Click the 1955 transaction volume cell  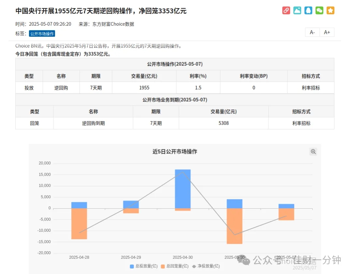[x=144, y=88]
